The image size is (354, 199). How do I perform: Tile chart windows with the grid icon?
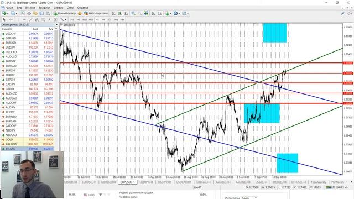(146, 13)
